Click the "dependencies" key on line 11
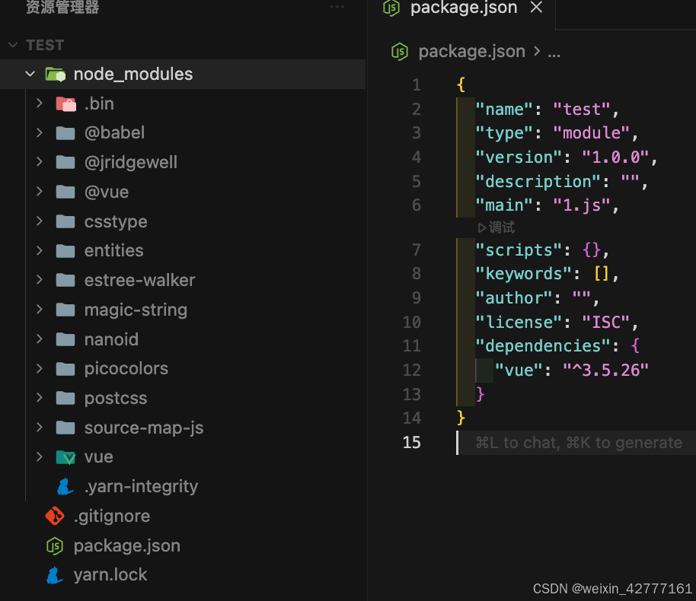The height and width of the screenshot is (601, 696). click(543, 346)
